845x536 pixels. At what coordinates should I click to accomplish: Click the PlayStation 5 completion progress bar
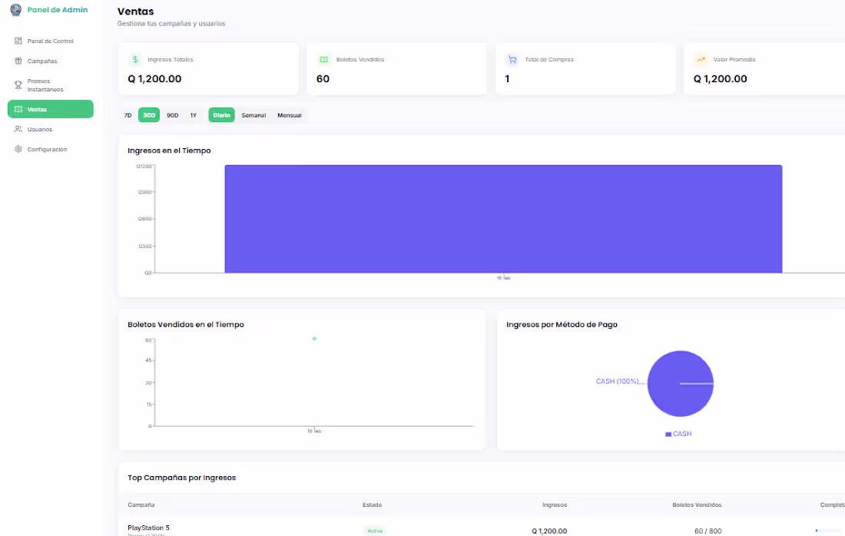point(830,531)
